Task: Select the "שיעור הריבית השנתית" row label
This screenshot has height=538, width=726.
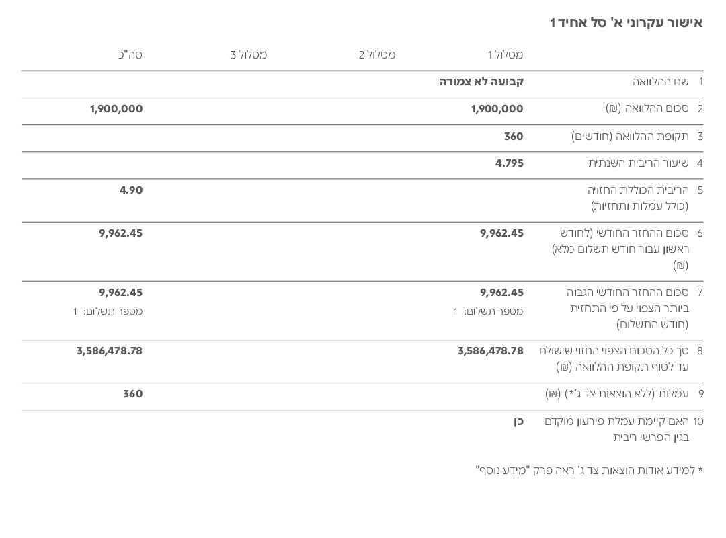Action: coord(639,163)
